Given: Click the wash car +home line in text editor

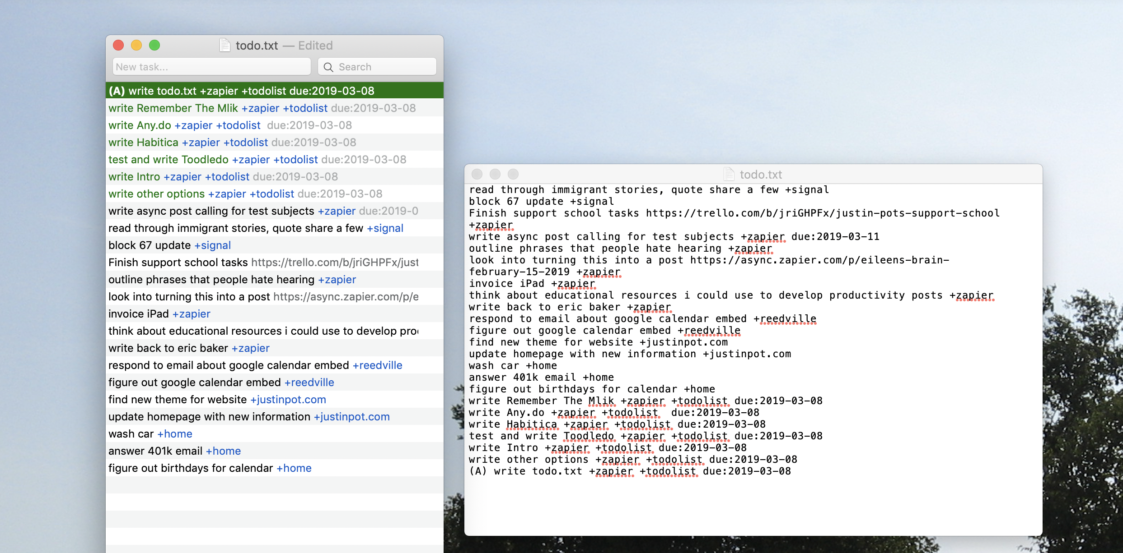Looking at the screenshot, I should (x=513, y=366).
